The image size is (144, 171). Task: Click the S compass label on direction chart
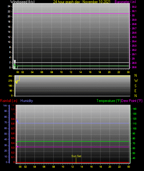tap(135, 86)
